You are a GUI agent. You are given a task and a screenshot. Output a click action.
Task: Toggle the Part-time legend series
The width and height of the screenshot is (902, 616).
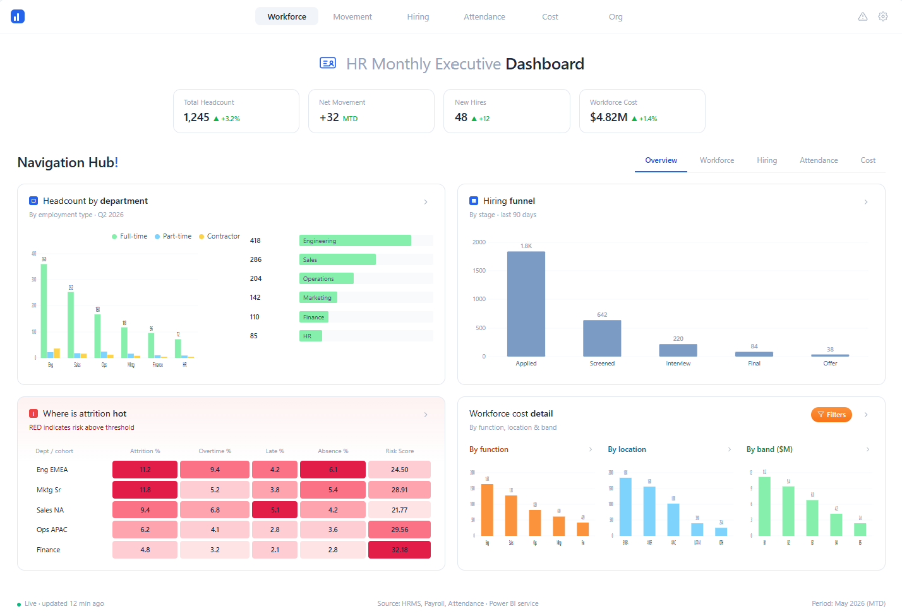(173, 236)
